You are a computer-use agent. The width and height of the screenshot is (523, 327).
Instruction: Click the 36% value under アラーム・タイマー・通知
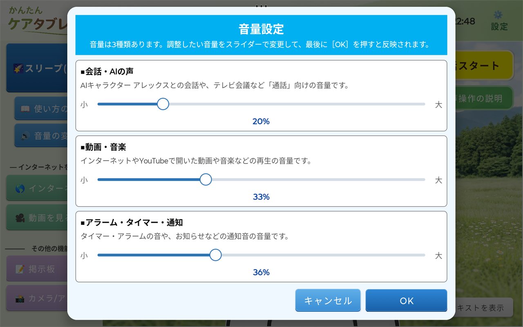(x=261, y=272)
